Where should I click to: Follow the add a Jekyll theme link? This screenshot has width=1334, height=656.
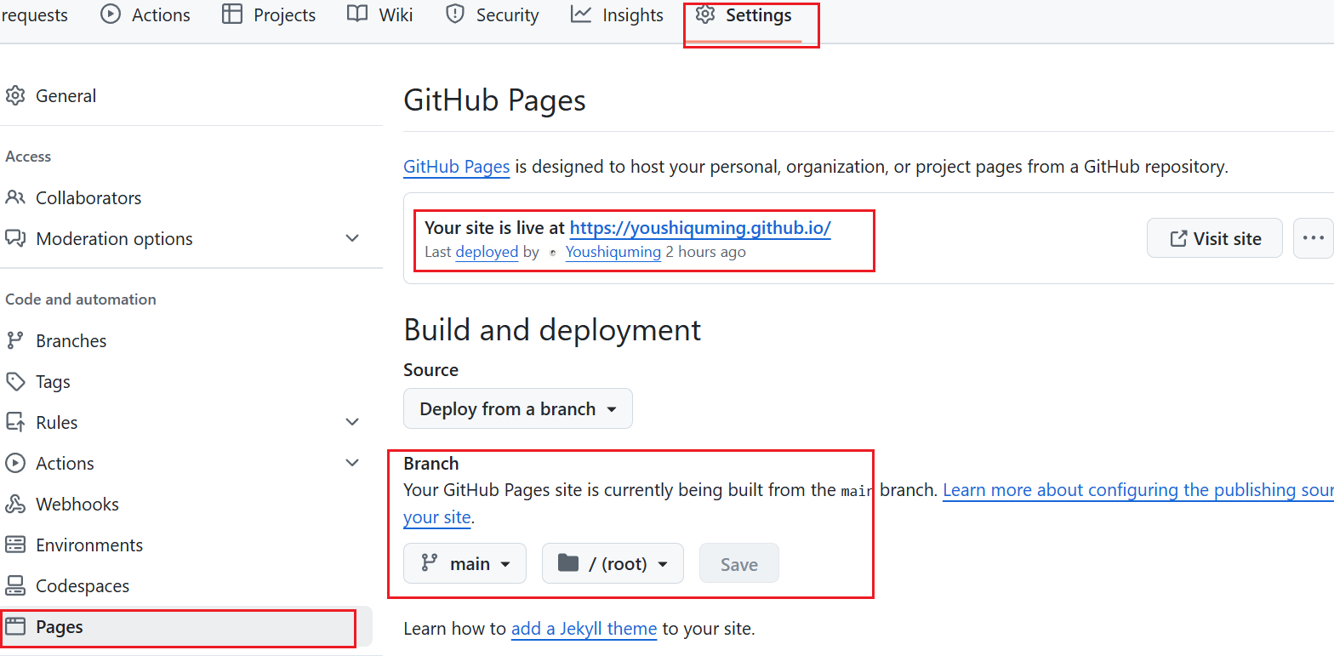[x=584, y=629]
